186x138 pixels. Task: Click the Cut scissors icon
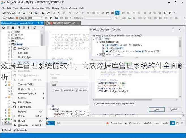point(54,13)
